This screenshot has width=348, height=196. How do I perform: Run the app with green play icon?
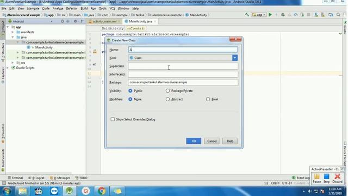(x=270, y=15)
